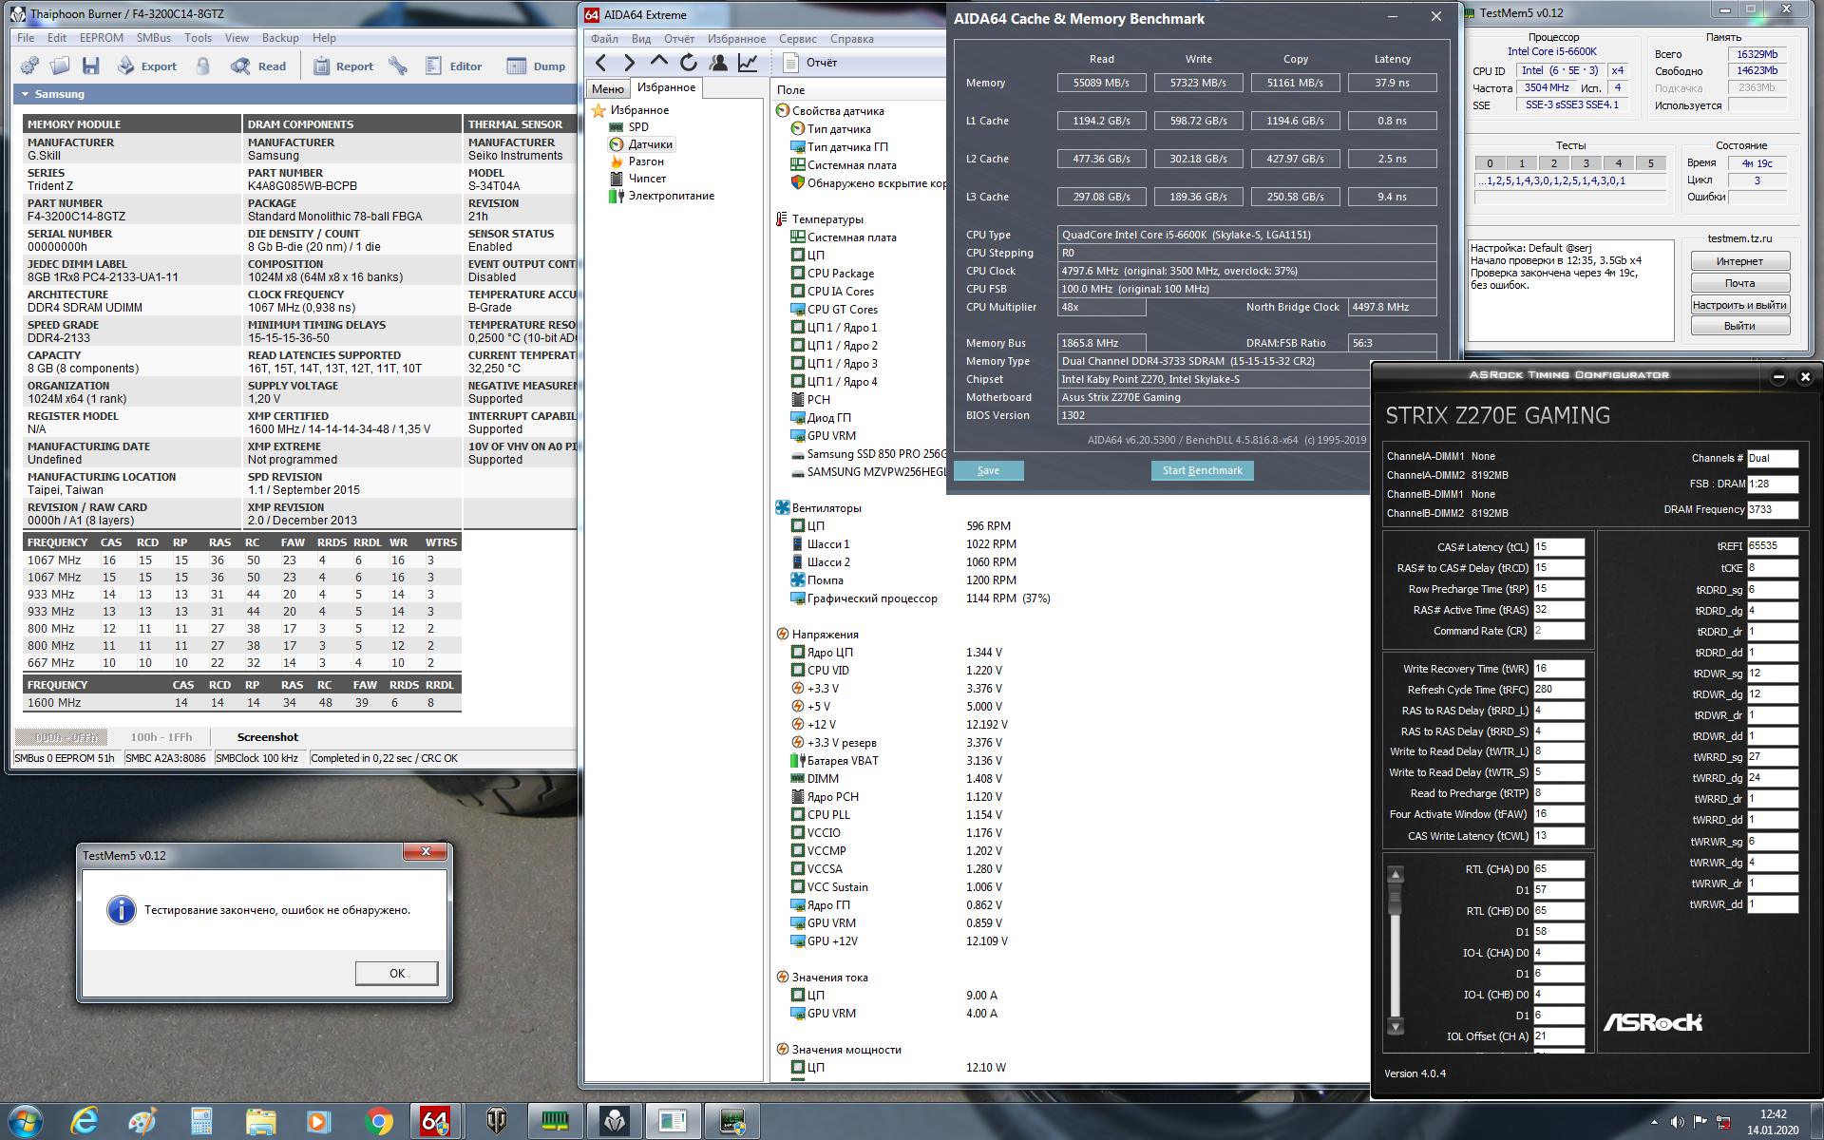This screenshot has height=1140, width=1824.
Task: Click the Timing Configurator vertical scrollbar thumb
Action: coord(1396,898)
